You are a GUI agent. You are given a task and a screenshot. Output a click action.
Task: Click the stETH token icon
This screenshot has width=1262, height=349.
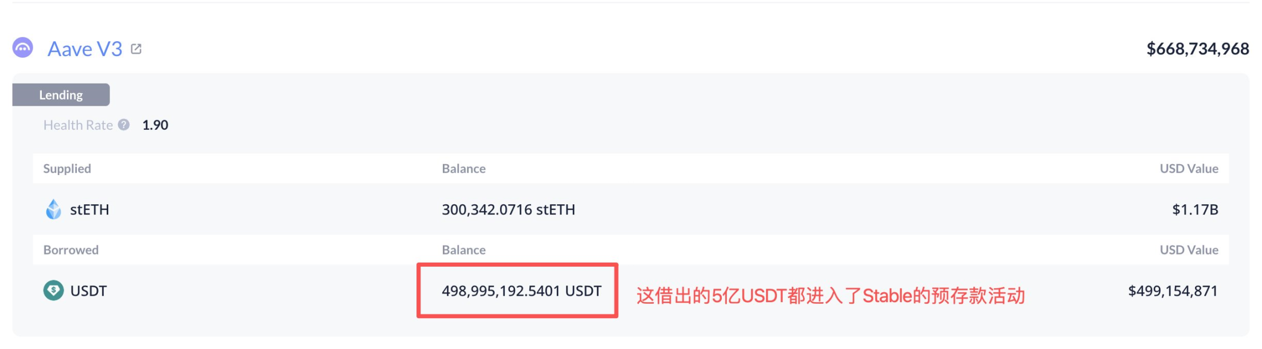(53, 209)
